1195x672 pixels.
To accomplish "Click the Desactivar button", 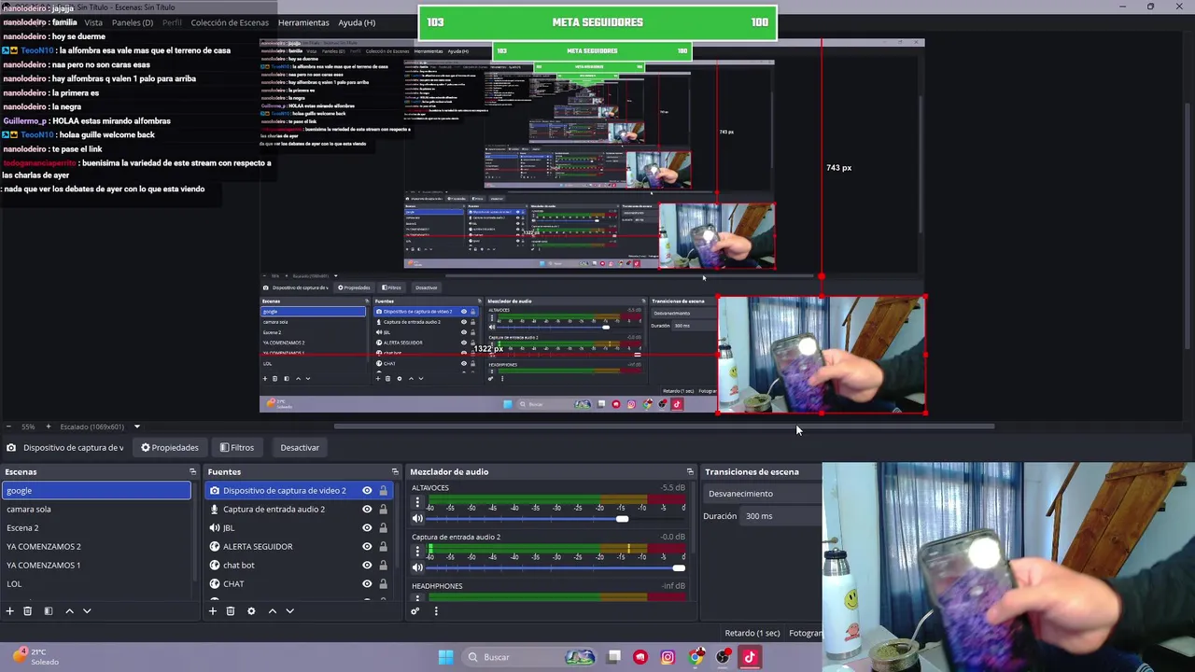I will (x=300, y=448).
